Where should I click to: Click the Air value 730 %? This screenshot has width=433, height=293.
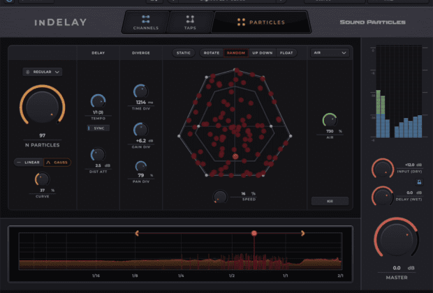(334, 131)
